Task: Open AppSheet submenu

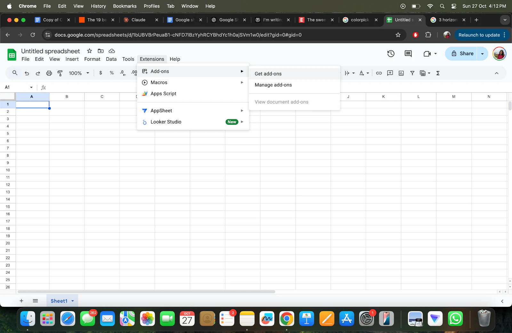Action: tap(193, 111)
